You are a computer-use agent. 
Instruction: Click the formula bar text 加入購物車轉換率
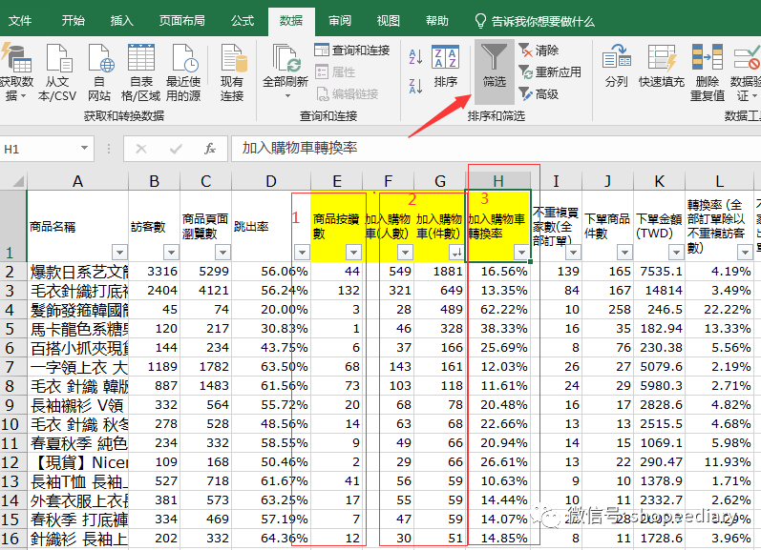pos(300,149)
